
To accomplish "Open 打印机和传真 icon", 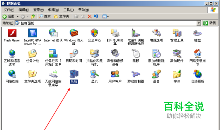I will coord(115,33).
